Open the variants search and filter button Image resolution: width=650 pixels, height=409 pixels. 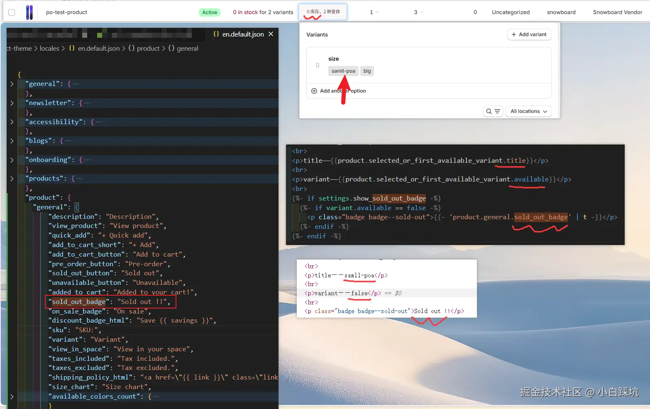click(493, 111)
